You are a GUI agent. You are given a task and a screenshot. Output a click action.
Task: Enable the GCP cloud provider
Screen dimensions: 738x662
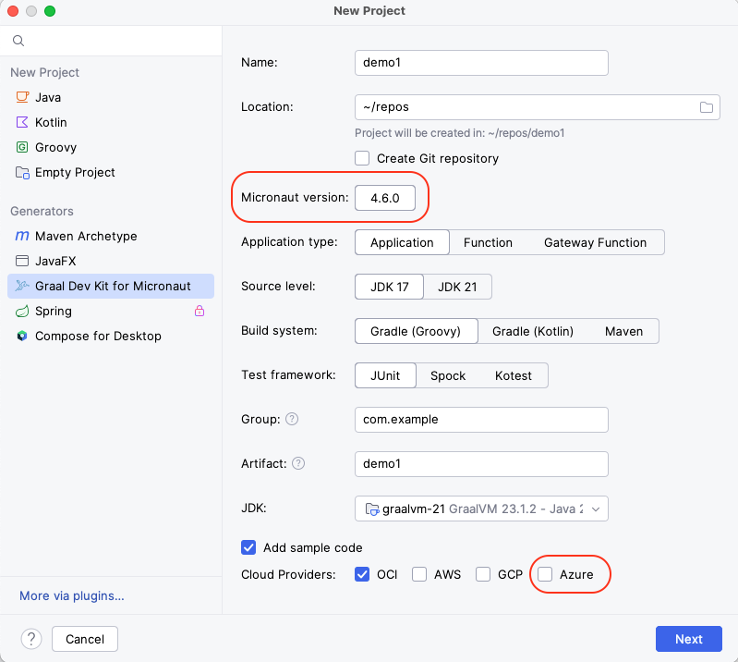point(483,574)
